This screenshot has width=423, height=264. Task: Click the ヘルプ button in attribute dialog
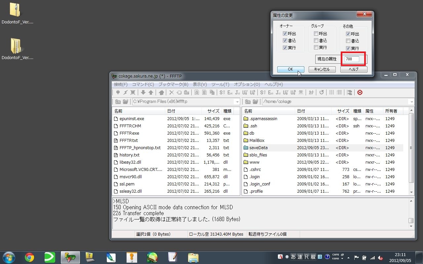(x=354, y=69)
